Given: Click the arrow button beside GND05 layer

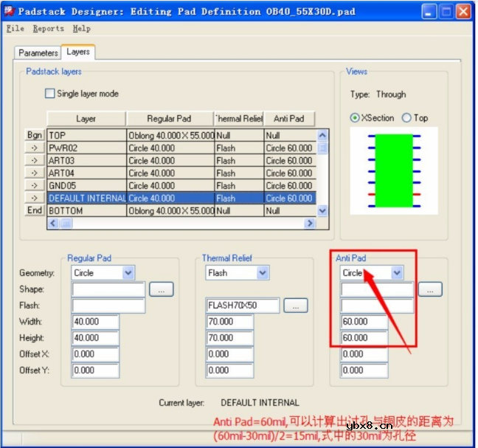Looking at the screenshot, I should (35, 186).
